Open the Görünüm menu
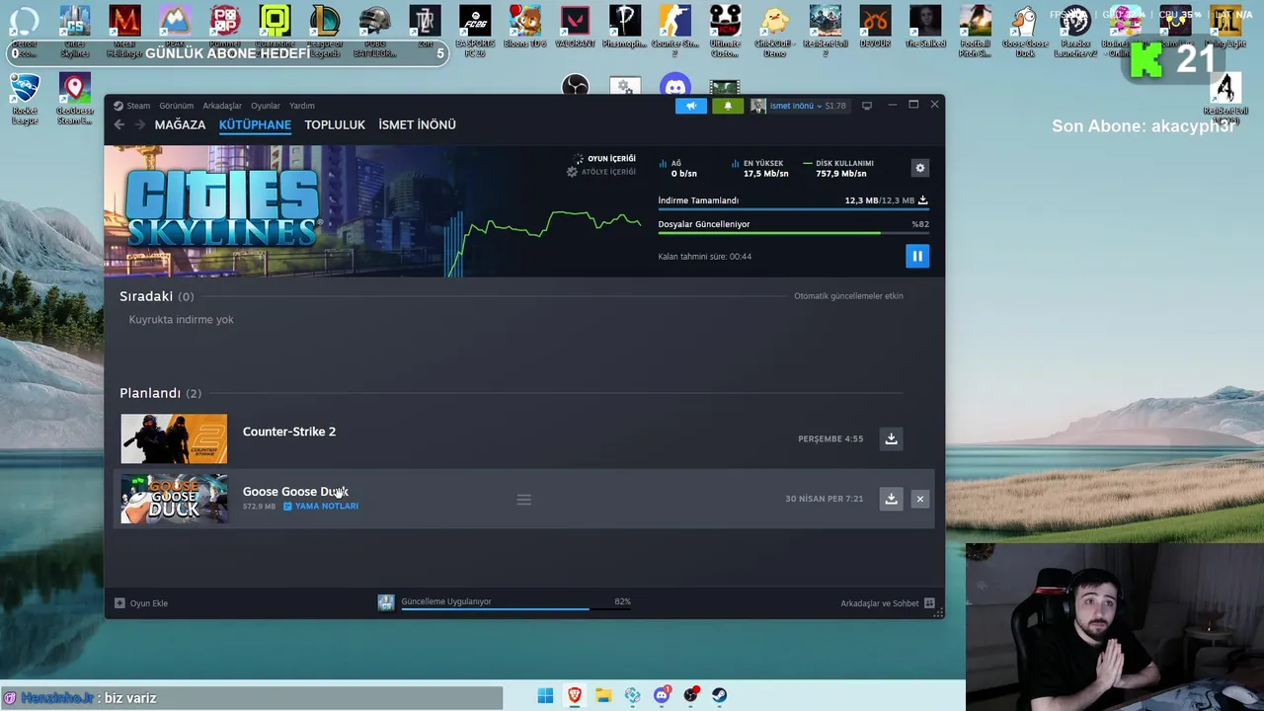This screenshot has height=711, width=1264. [x=177, y=106]
